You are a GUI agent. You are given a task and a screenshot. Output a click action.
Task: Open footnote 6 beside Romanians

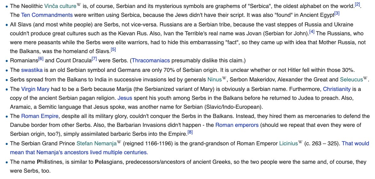[x=41, y=59]
